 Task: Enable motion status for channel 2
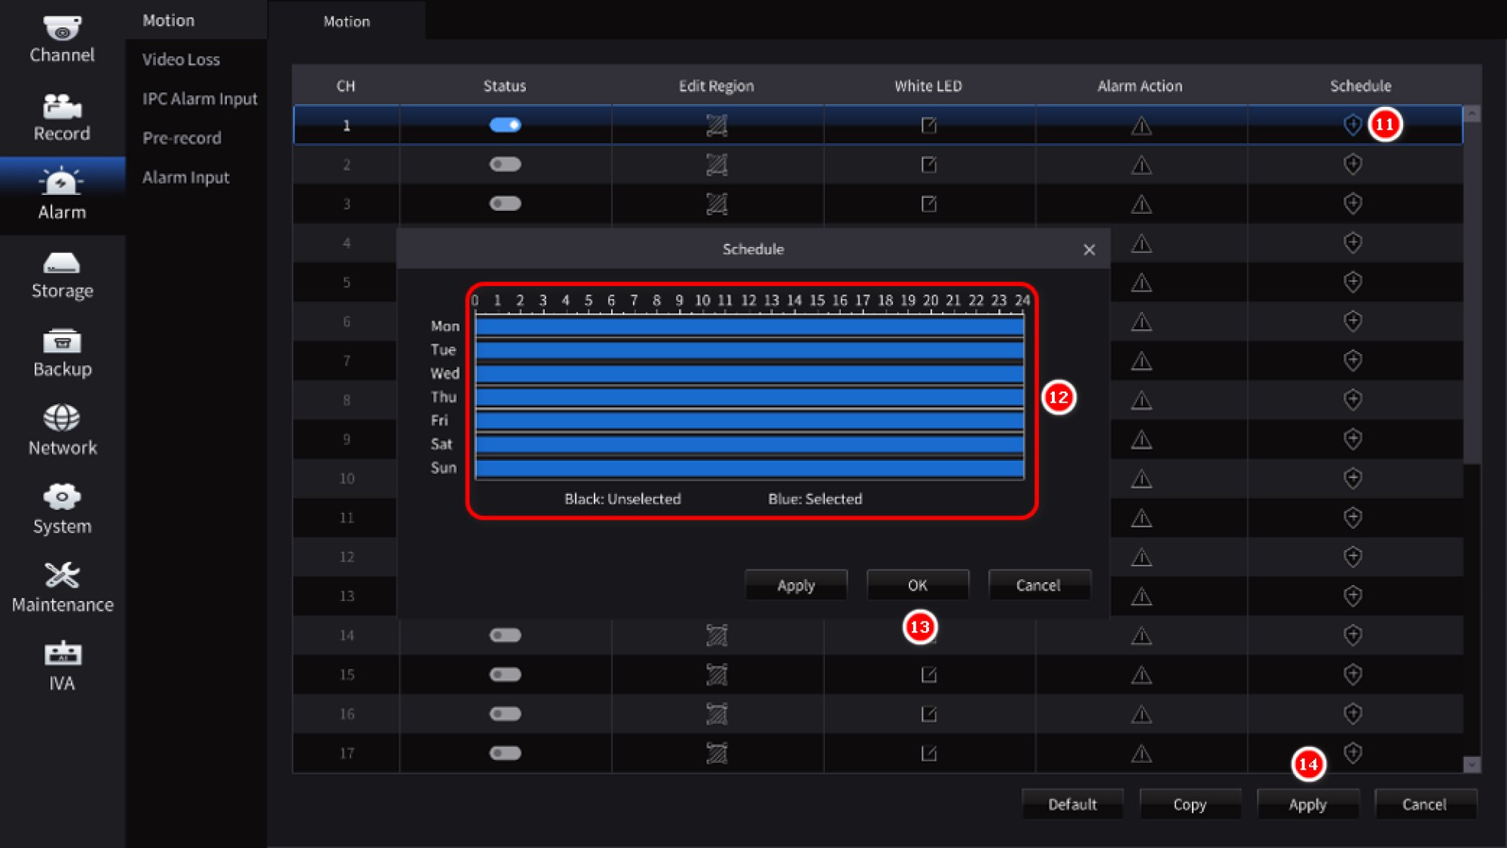coord(505,164)
